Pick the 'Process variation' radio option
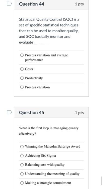The width and height of the screenshot is (103, 189). click(x=22, y=87)
